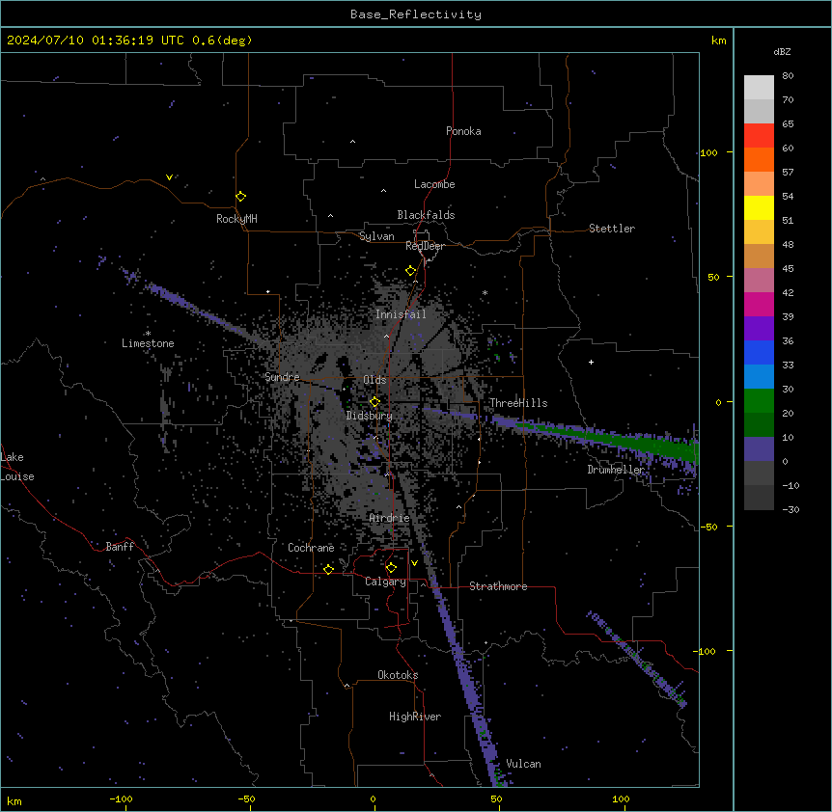Click the slate-purple 10 dBZ legend swatch
The image size is (832, 812).
coord(759,449)
